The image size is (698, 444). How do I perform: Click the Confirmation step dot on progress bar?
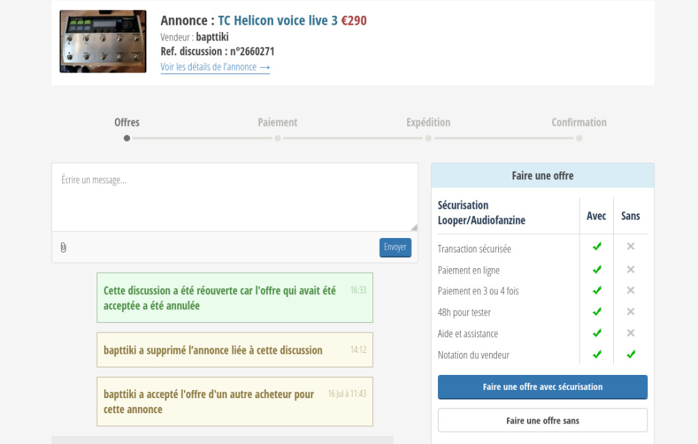click(579, 138)
